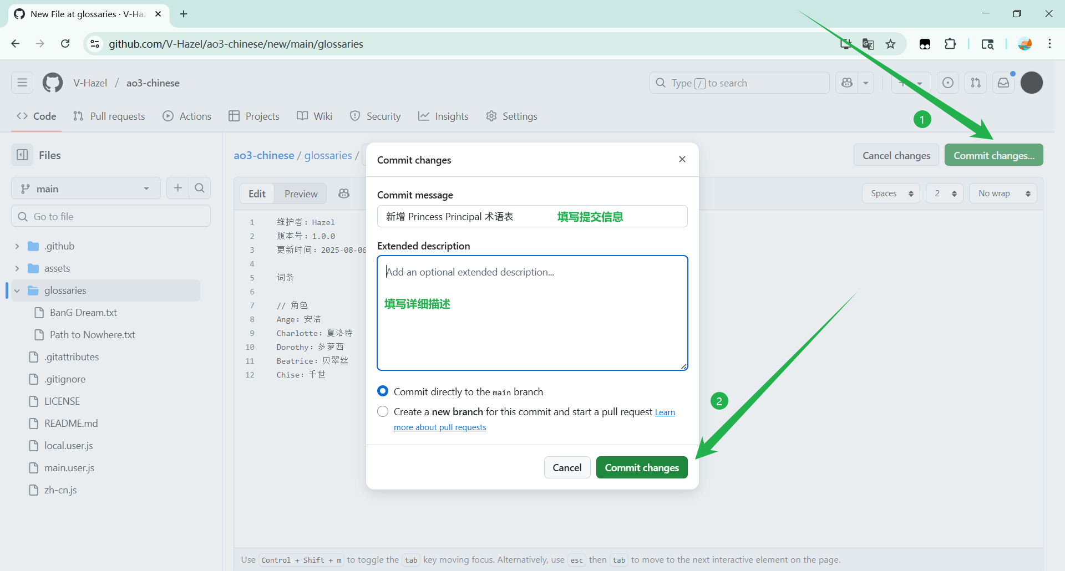Click the search files magnifier icon

200,188
